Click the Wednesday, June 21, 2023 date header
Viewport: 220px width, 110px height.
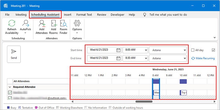(x=168, y=70)
